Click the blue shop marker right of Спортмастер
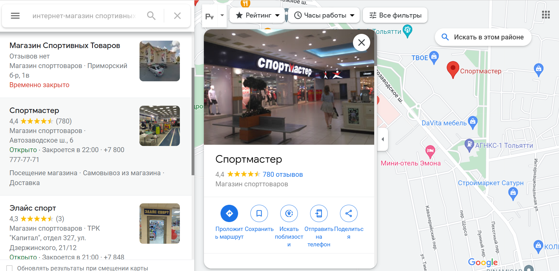Image resolution: width=559 pixels, height=271 pixels. (x=539, y=70)
